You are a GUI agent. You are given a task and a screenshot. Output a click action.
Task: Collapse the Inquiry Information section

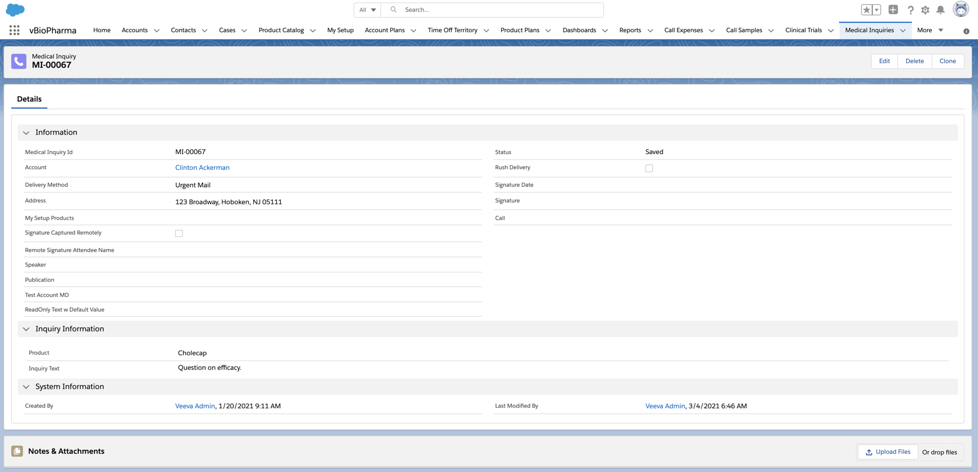click(26, 329)
